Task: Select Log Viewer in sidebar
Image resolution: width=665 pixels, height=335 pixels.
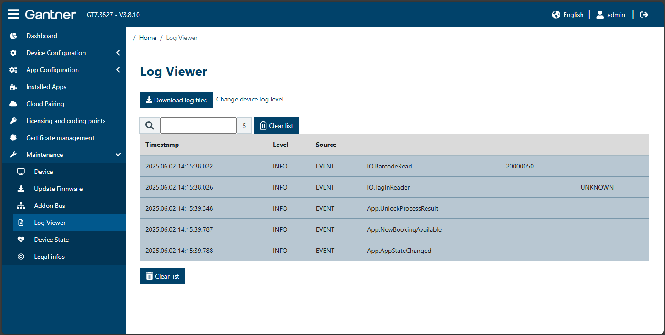Action: tap(69, 223)
